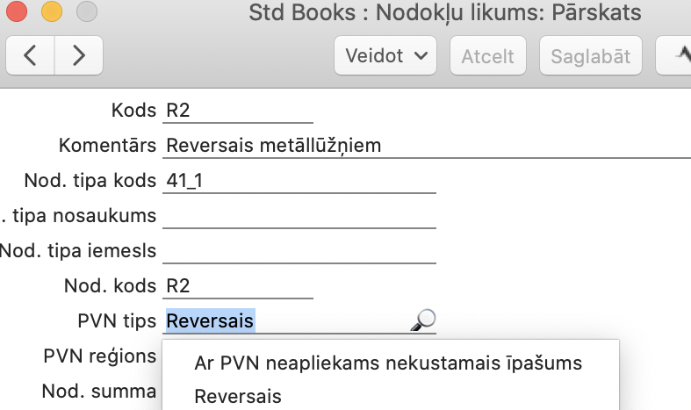Expand the Veidot dropdown menu

[385, 56]
